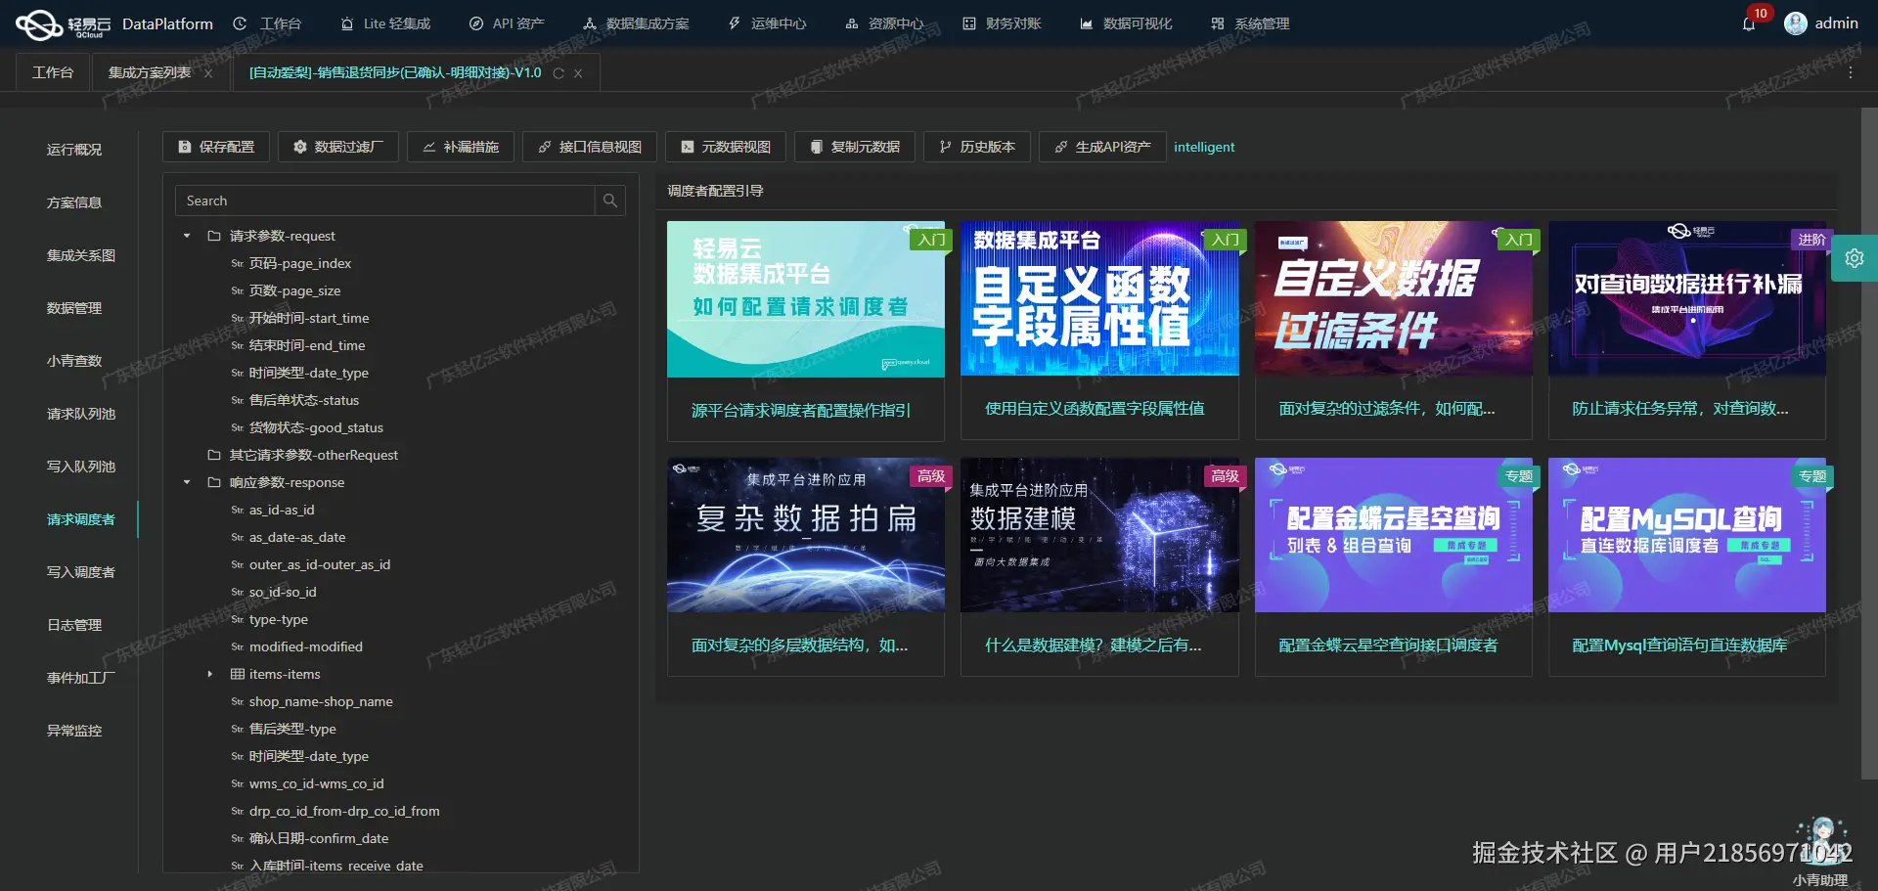Open the intelligent link
1878x891 pixels.
click(x=1204, y=147)
